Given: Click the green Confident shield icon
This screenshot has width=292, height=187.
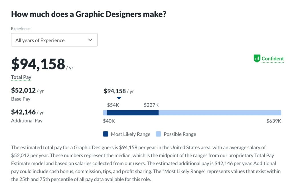Looking at the screenshot, I should (x=257, y=59).
